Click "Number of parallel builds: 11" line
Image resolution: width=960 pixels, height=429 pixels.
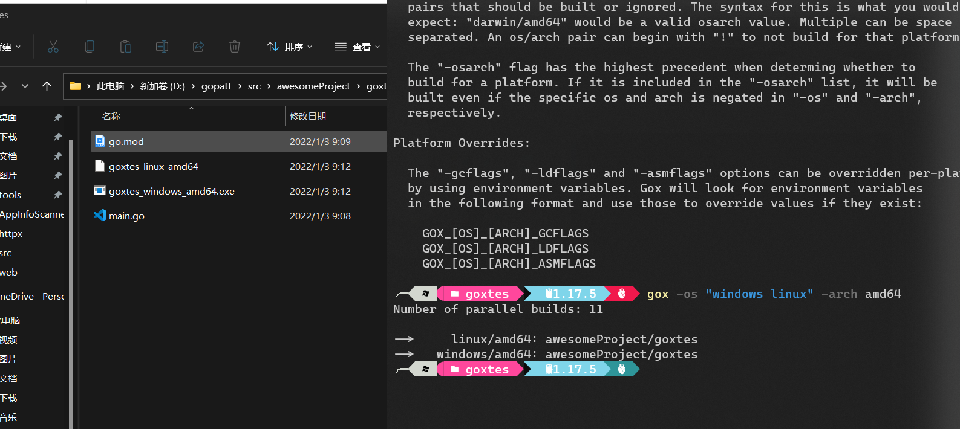(x=498, y=309)
